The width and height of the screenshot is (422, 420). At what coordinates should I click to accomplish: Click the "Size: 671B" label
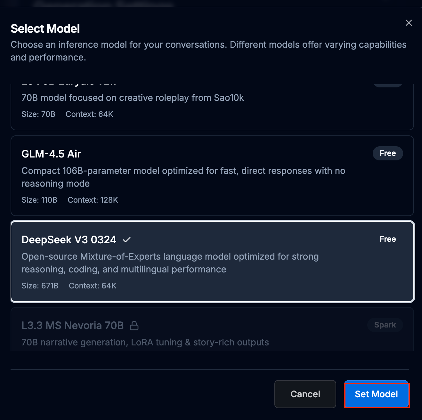(x=40, y=286)
